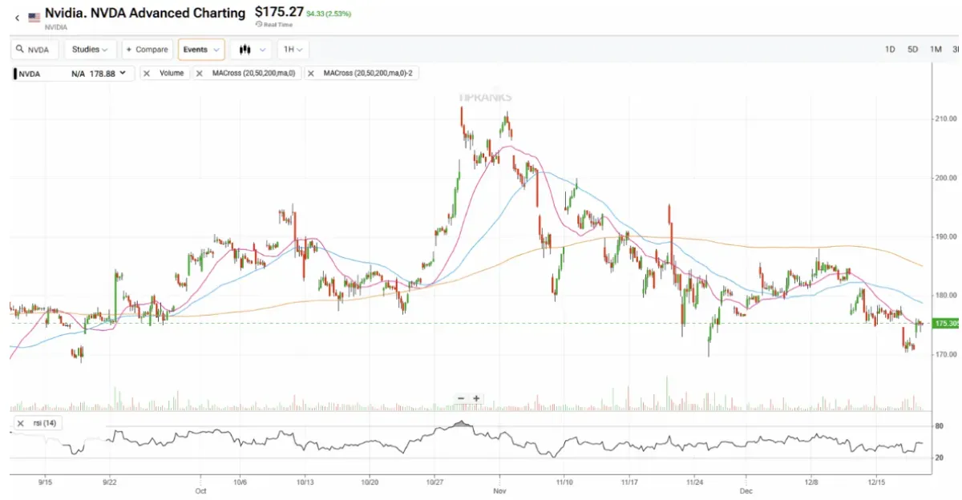Switch to the 5D range
962x500 pixels.
(x=912, y=50)
